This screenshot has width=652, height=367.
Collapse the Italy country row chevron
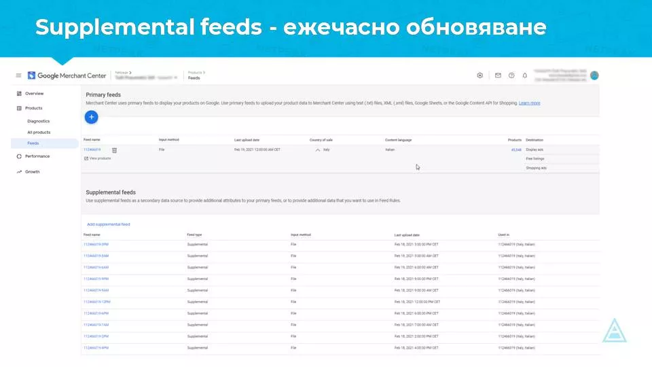[x=318, y=150]
